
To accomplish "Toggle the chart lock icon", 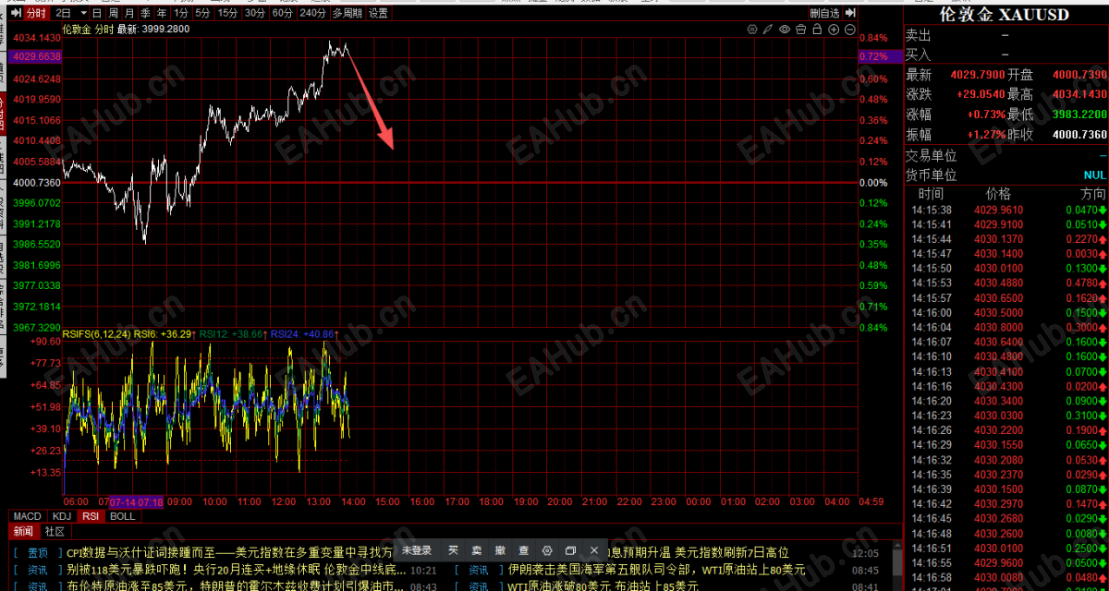I will (x=817, y=30).
